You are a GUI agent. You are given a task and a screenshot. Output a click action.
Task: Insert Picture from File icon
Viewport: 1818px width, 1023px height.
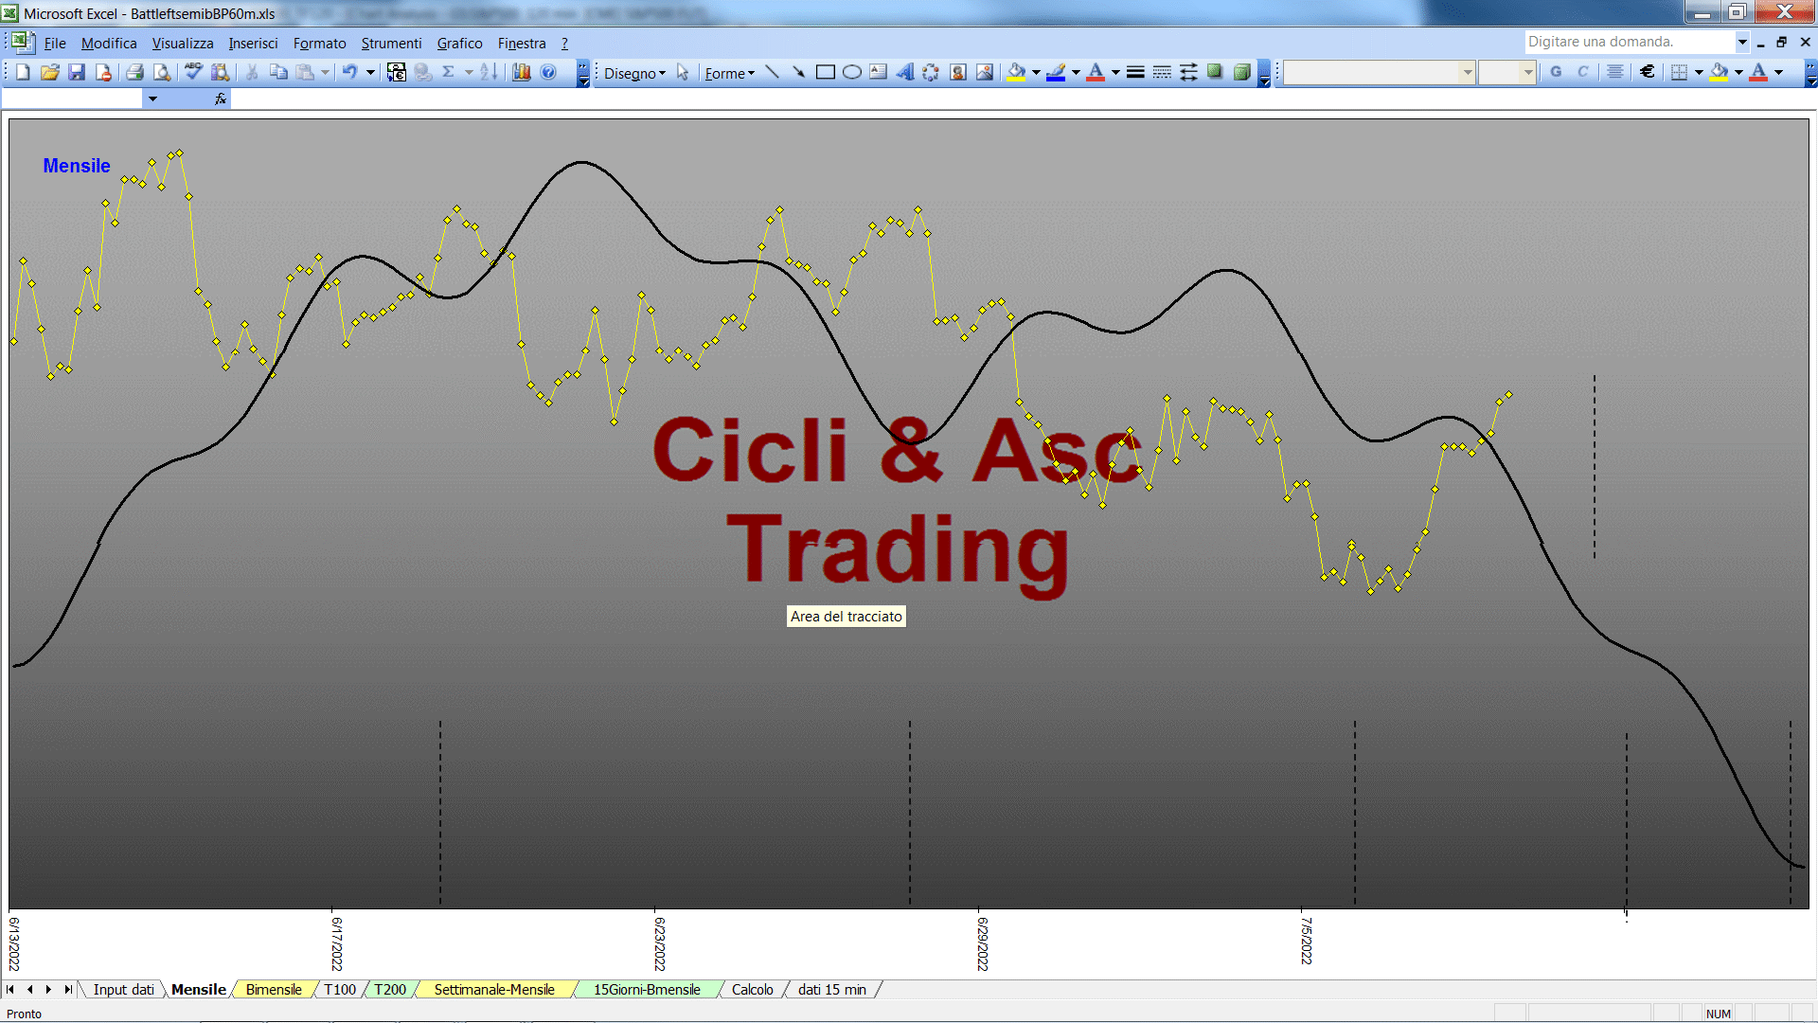pyautogui.click(x=985, y=72)
